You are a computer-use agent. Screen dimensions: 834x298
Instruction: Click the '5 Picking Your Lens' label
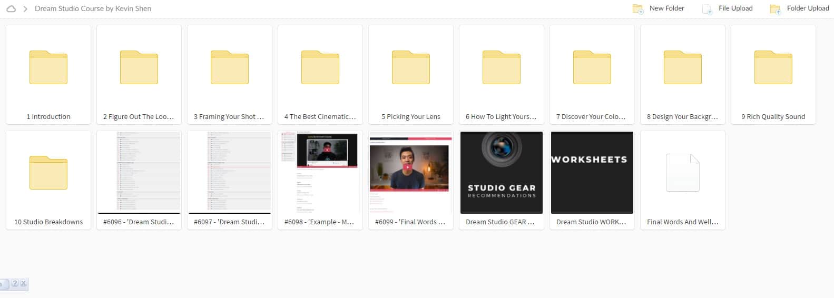coord(411,117)
